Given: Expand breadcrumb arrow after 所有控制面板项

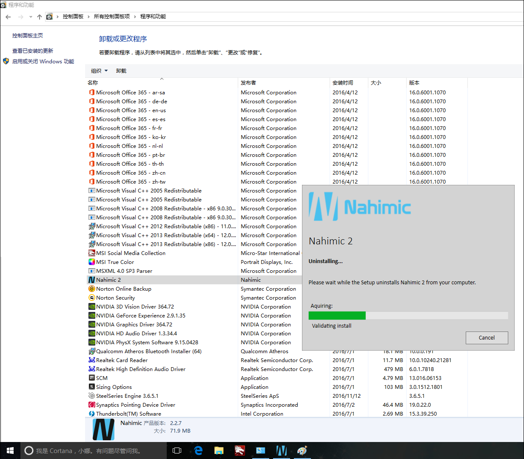Looking at the screenshot, I should 135,17.
